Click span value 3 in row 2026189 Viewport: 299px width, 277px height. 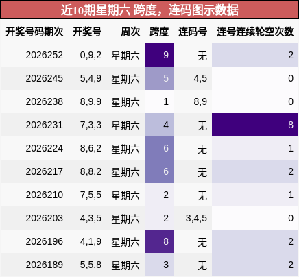[x=159, y=265]
